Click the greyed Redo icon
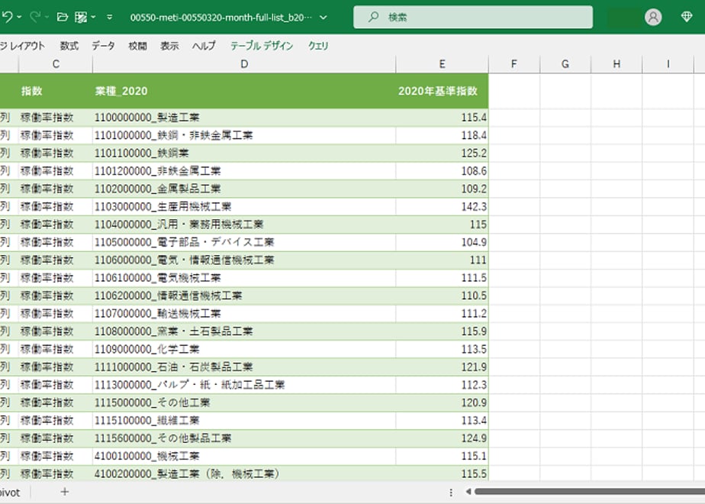This screenshot has height=504, width=705. point(35,17)
